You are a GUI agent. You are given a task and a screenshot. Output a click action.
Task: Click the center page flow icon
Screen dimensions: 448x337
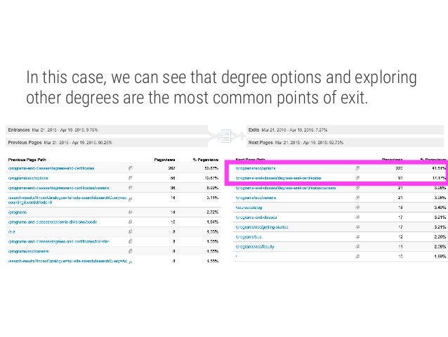click(x=226, y=136)
